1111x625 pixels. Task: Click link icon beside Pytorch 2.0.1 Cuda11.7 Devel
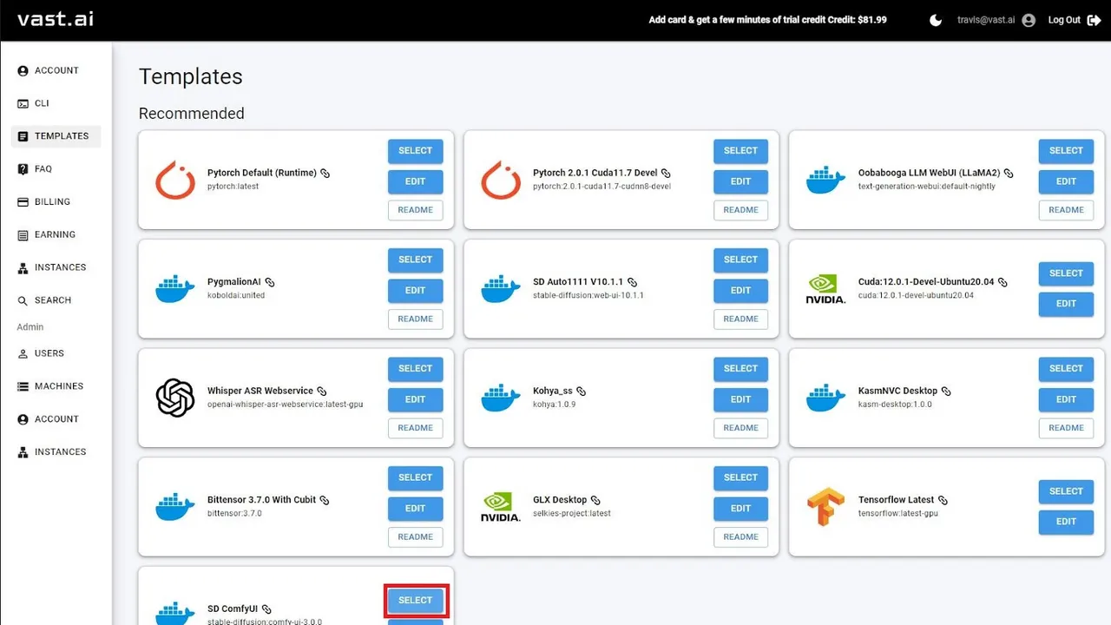[x=666, y=174]
